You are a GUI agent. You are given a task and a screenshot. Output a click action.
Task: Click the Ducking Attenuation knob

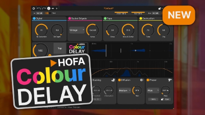tap(109, 90)
